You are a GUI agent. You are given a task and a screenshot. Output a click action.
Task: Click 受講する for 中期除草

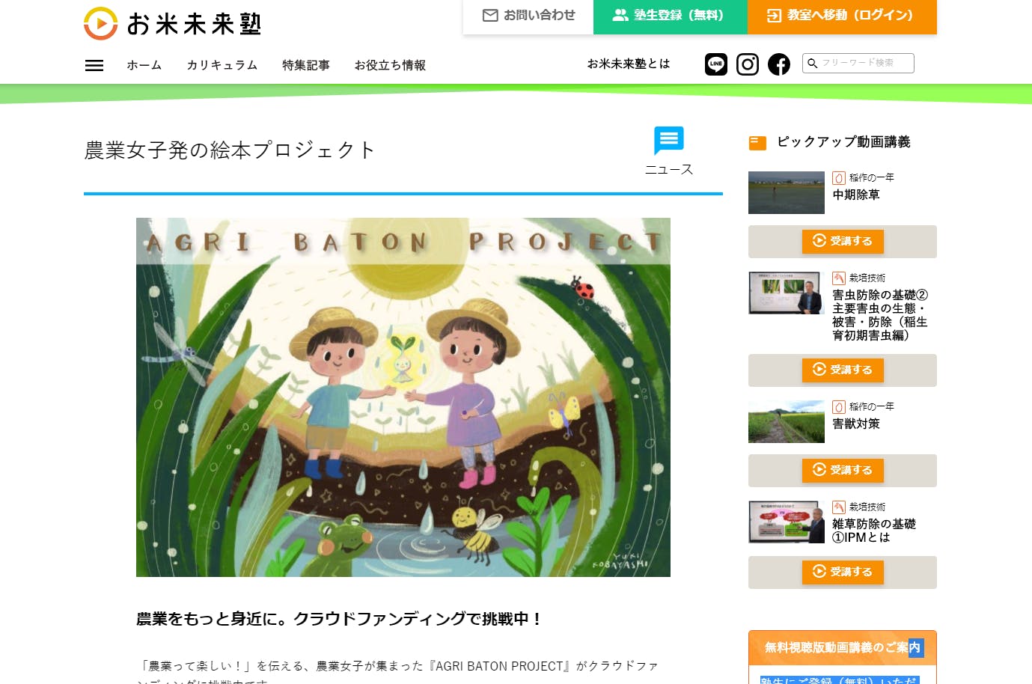tap(843, 241)
